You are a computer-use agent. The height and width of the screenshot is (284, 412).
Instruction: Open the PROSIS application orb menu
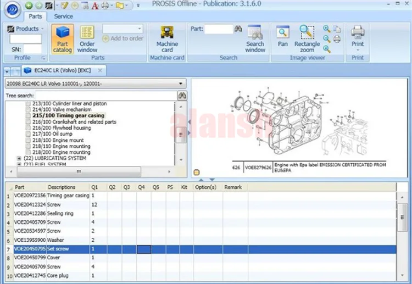click(12, 9)
